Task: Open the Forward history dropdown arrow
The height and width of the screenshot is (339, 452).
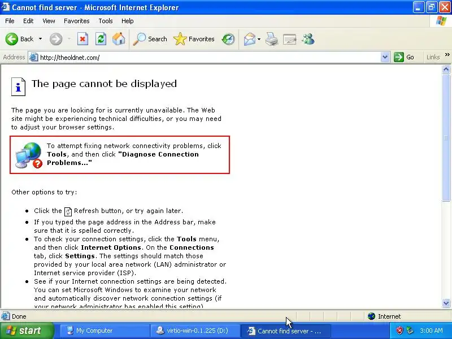Action: 69,39
